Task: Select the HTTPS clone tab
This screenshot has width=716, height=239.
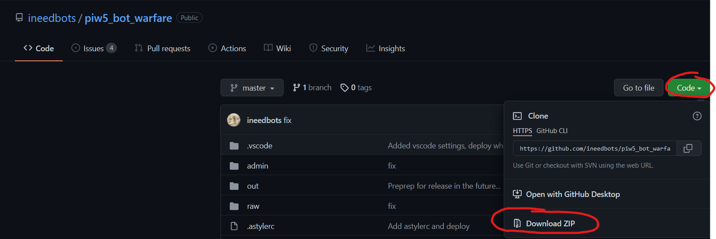Action: (522, 131)
